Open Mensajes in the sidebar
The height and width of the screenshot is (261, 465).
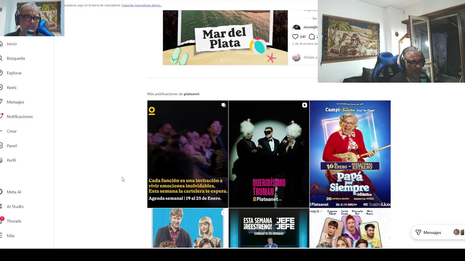(15, 102)
